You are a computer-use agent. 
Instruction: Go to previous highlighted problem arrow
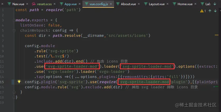[x=210, y=11]
